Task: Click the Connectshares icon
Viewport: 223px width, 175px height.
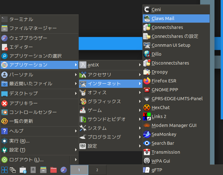Action: click(147, 27)
